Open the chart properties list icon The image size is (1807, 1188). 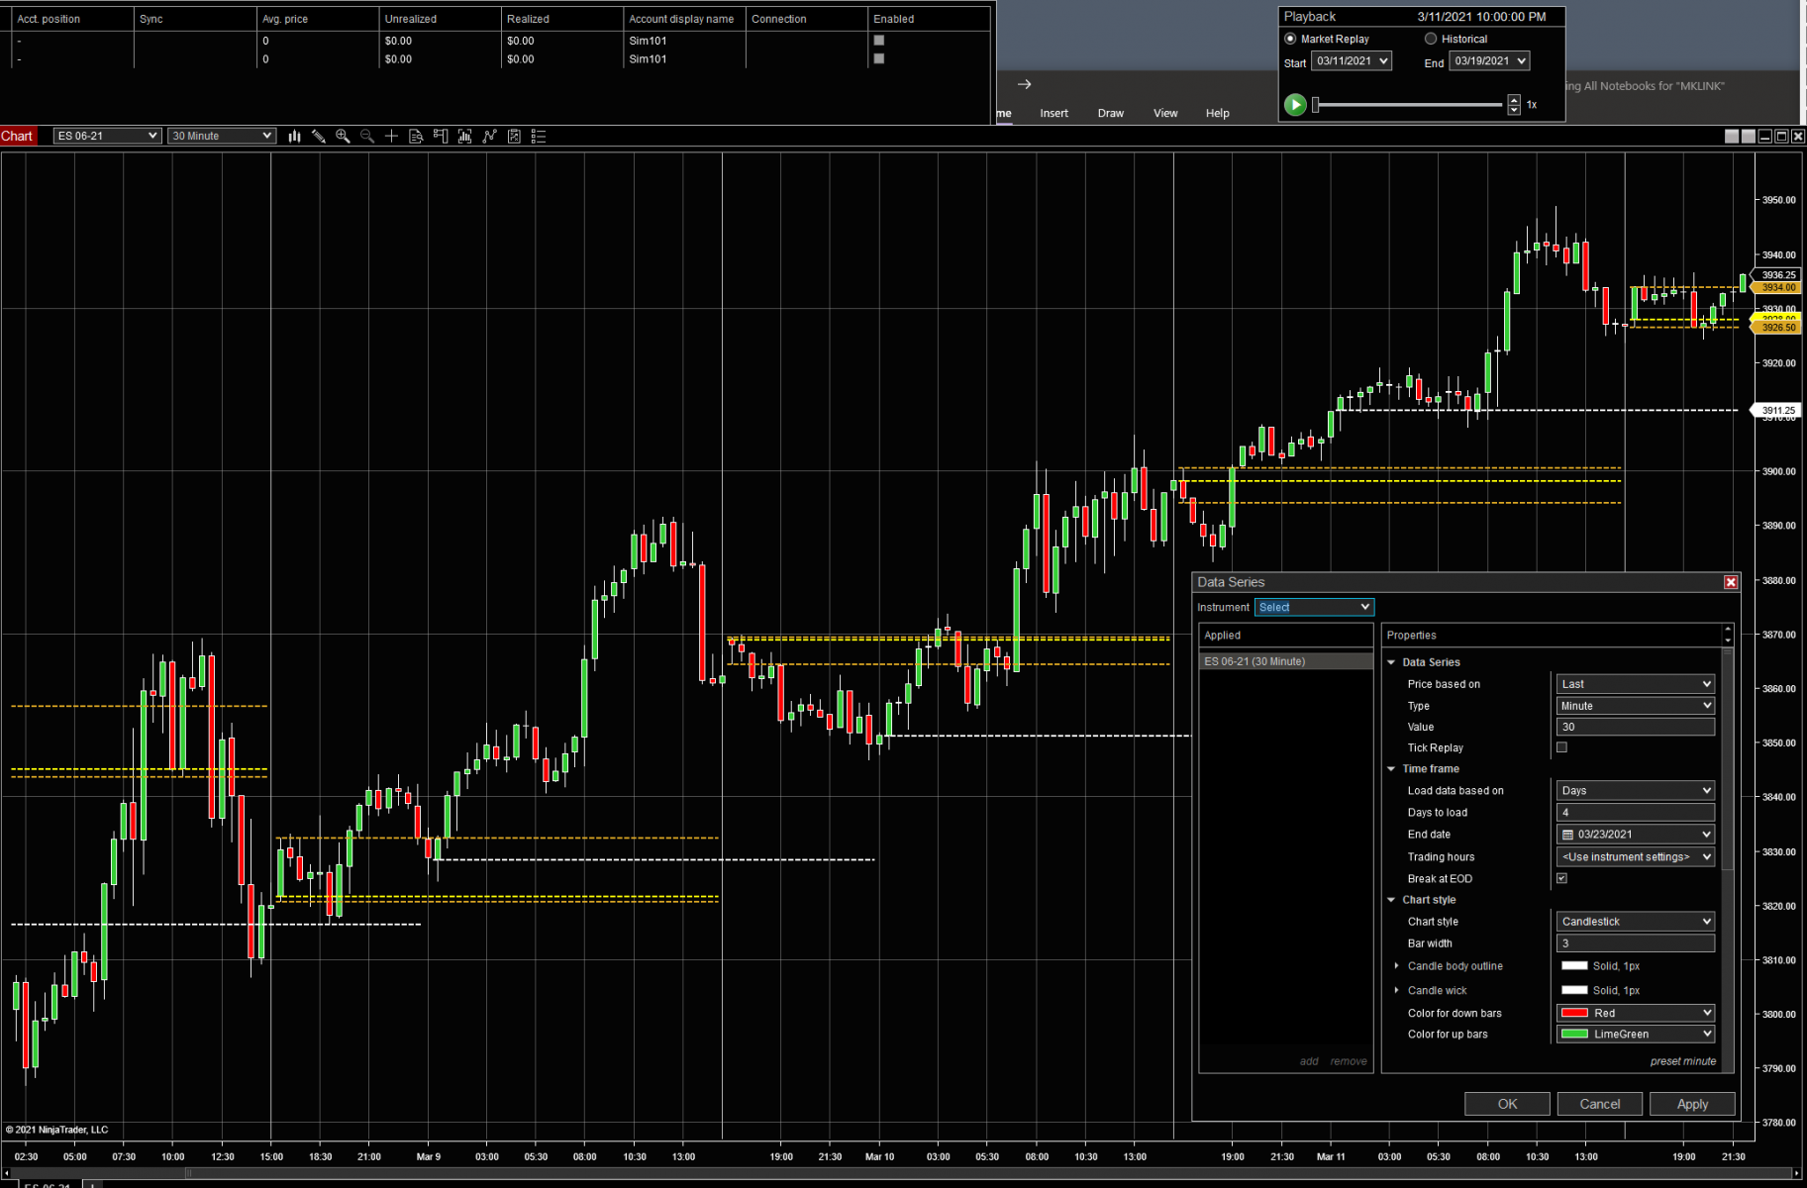(539, 137)
